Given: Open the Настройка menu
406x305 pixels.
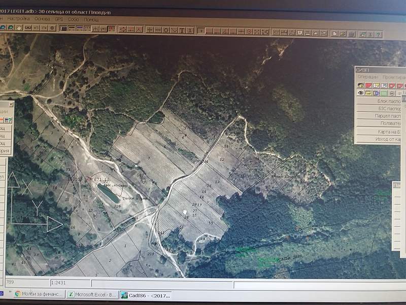Looking at the screenshot, I should tap(18, 19).
